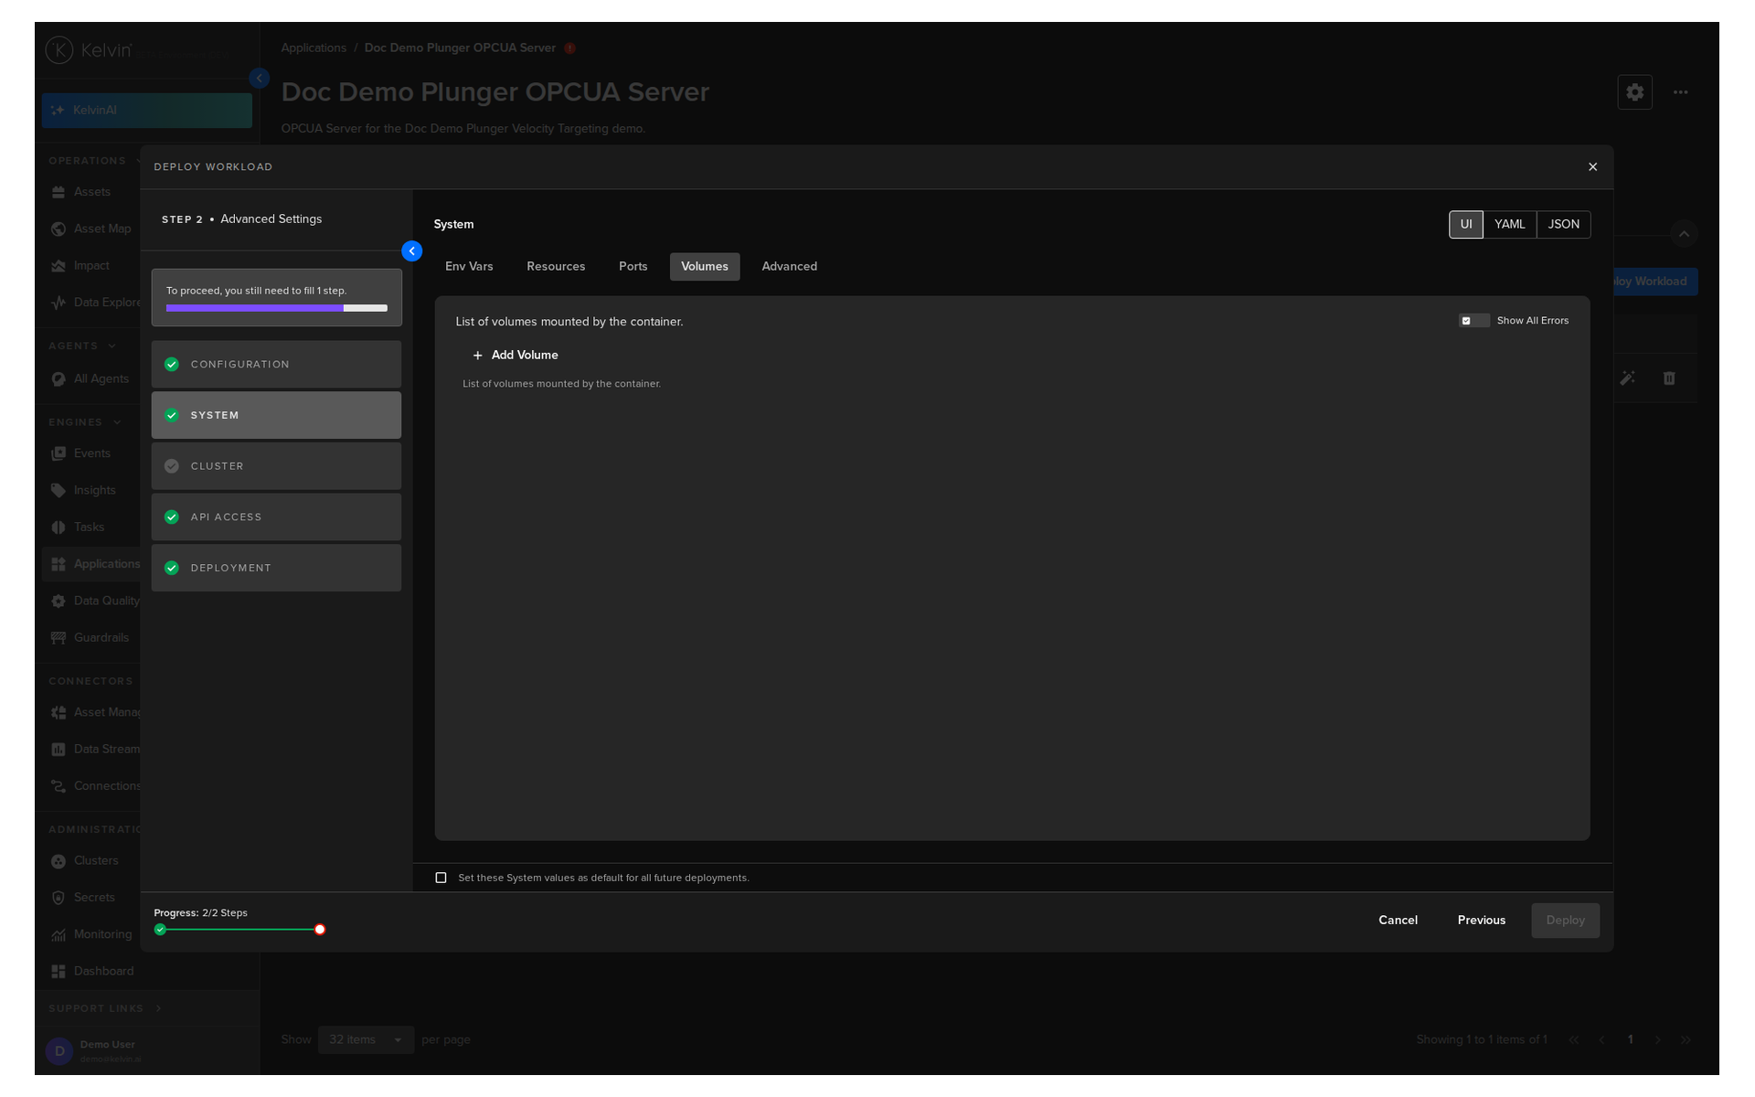
Task: Select the UI view mode
Action: (x=1466, y=224)
